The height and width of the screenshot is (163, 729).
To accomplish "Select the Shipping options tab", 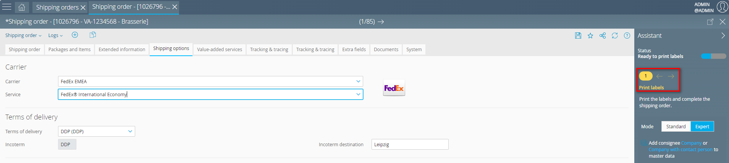I will (171, 49).
